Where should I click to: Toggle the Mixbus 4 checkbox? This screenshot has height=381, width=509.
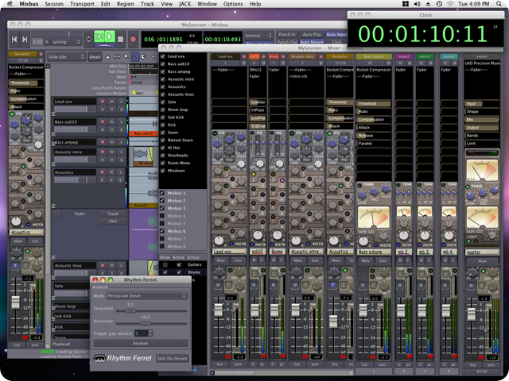(x=163, y=216)
